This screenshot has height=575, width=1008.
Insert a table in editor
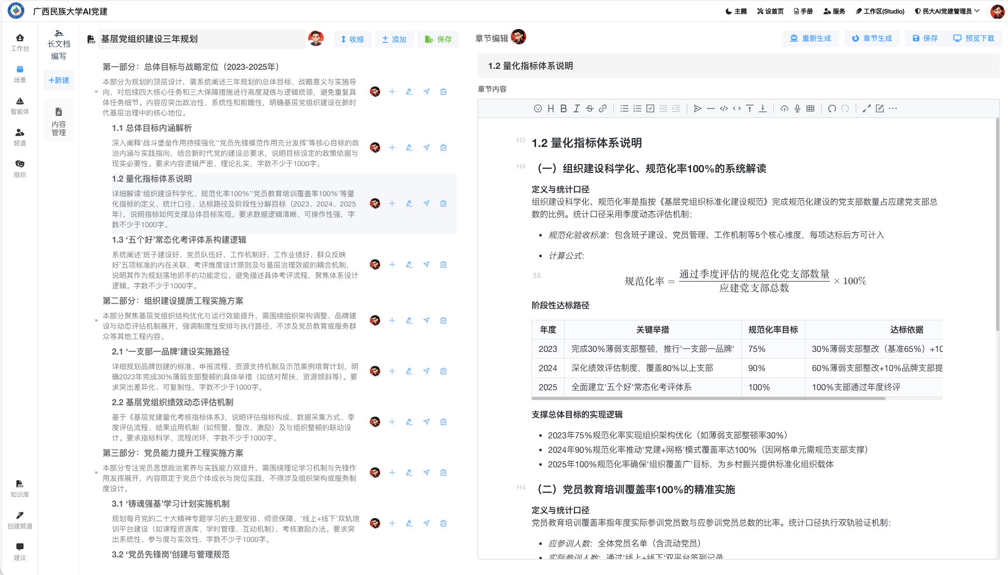[x=810, y=109]
